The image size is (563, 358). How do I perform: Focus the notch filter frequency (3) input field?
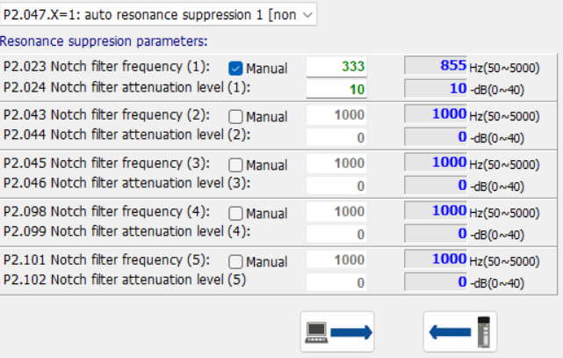point(338,164)
